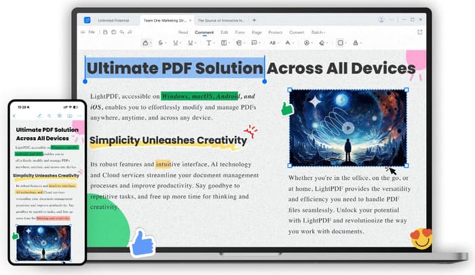
Task: Click the redo arrow icon
Action: pyautogui.click(x=130, y=32)
